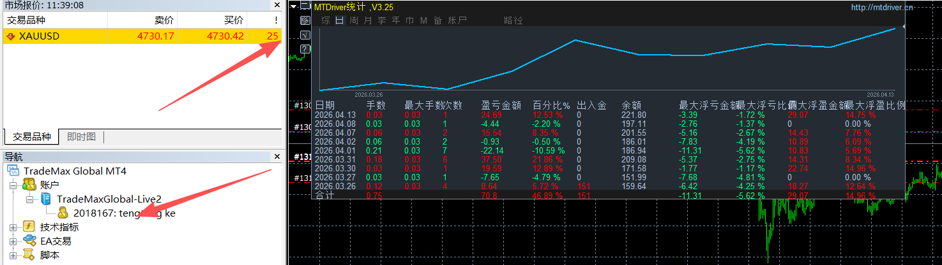Click date cell 2026.04.13

coord(335,115)
